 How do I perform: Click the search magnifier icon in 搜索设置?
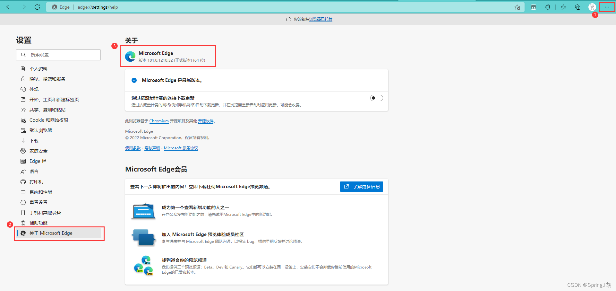coord(23,55)
